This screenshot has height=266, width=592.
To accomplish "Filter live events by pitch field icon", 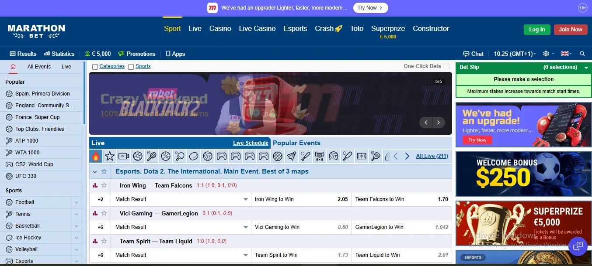I will coord(362,156).
